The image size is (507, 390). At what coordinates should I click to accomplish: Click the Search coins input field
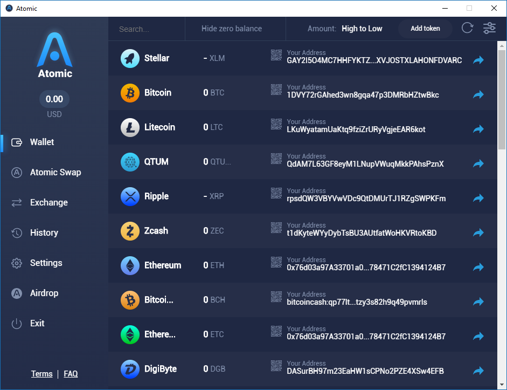click(x=147, y=29)
